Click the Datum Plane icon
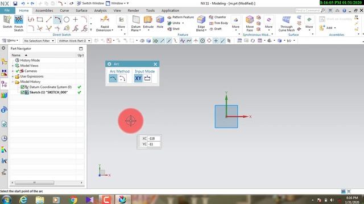This screenshot has height=204, width=364. (136, 20)
